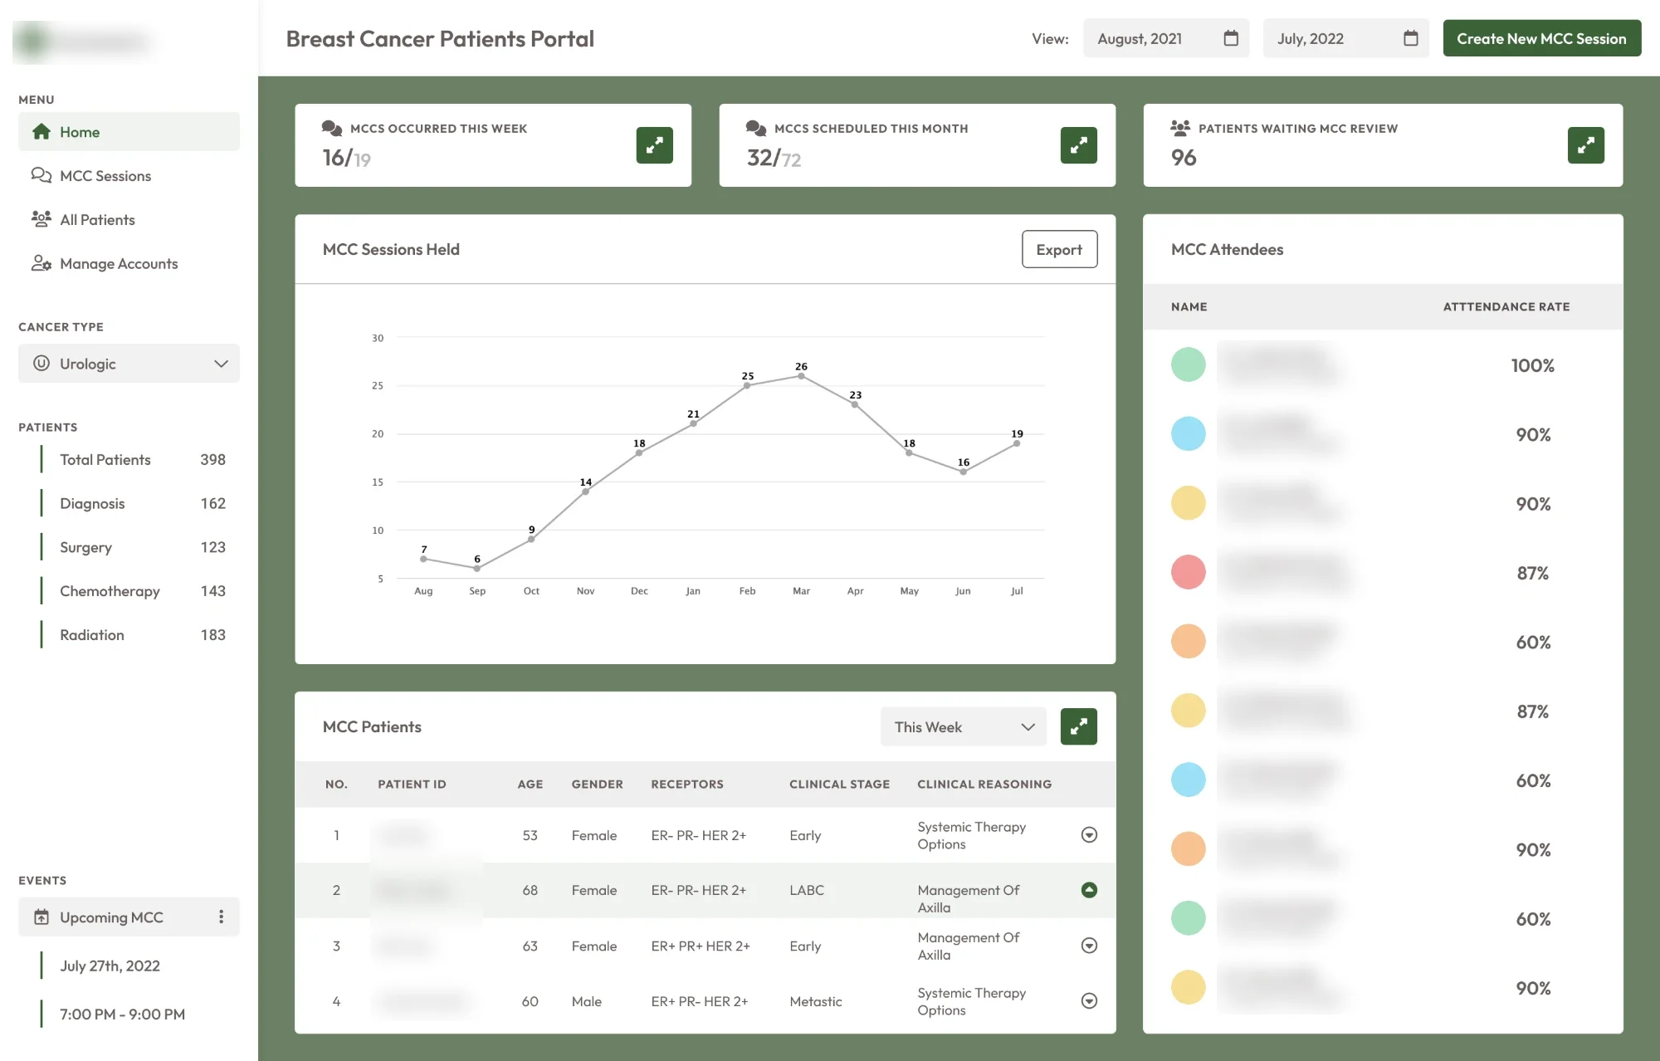Expand the MCCs Scheduled This Month card
The image size is (1660, 1061).
coord(1078,145)
